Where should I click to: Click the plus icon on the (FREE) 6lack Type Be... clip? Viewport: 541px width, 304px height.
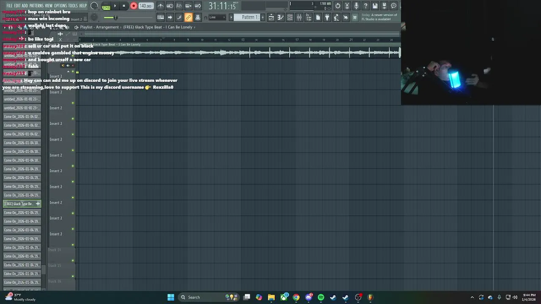(x=38, y=204)
